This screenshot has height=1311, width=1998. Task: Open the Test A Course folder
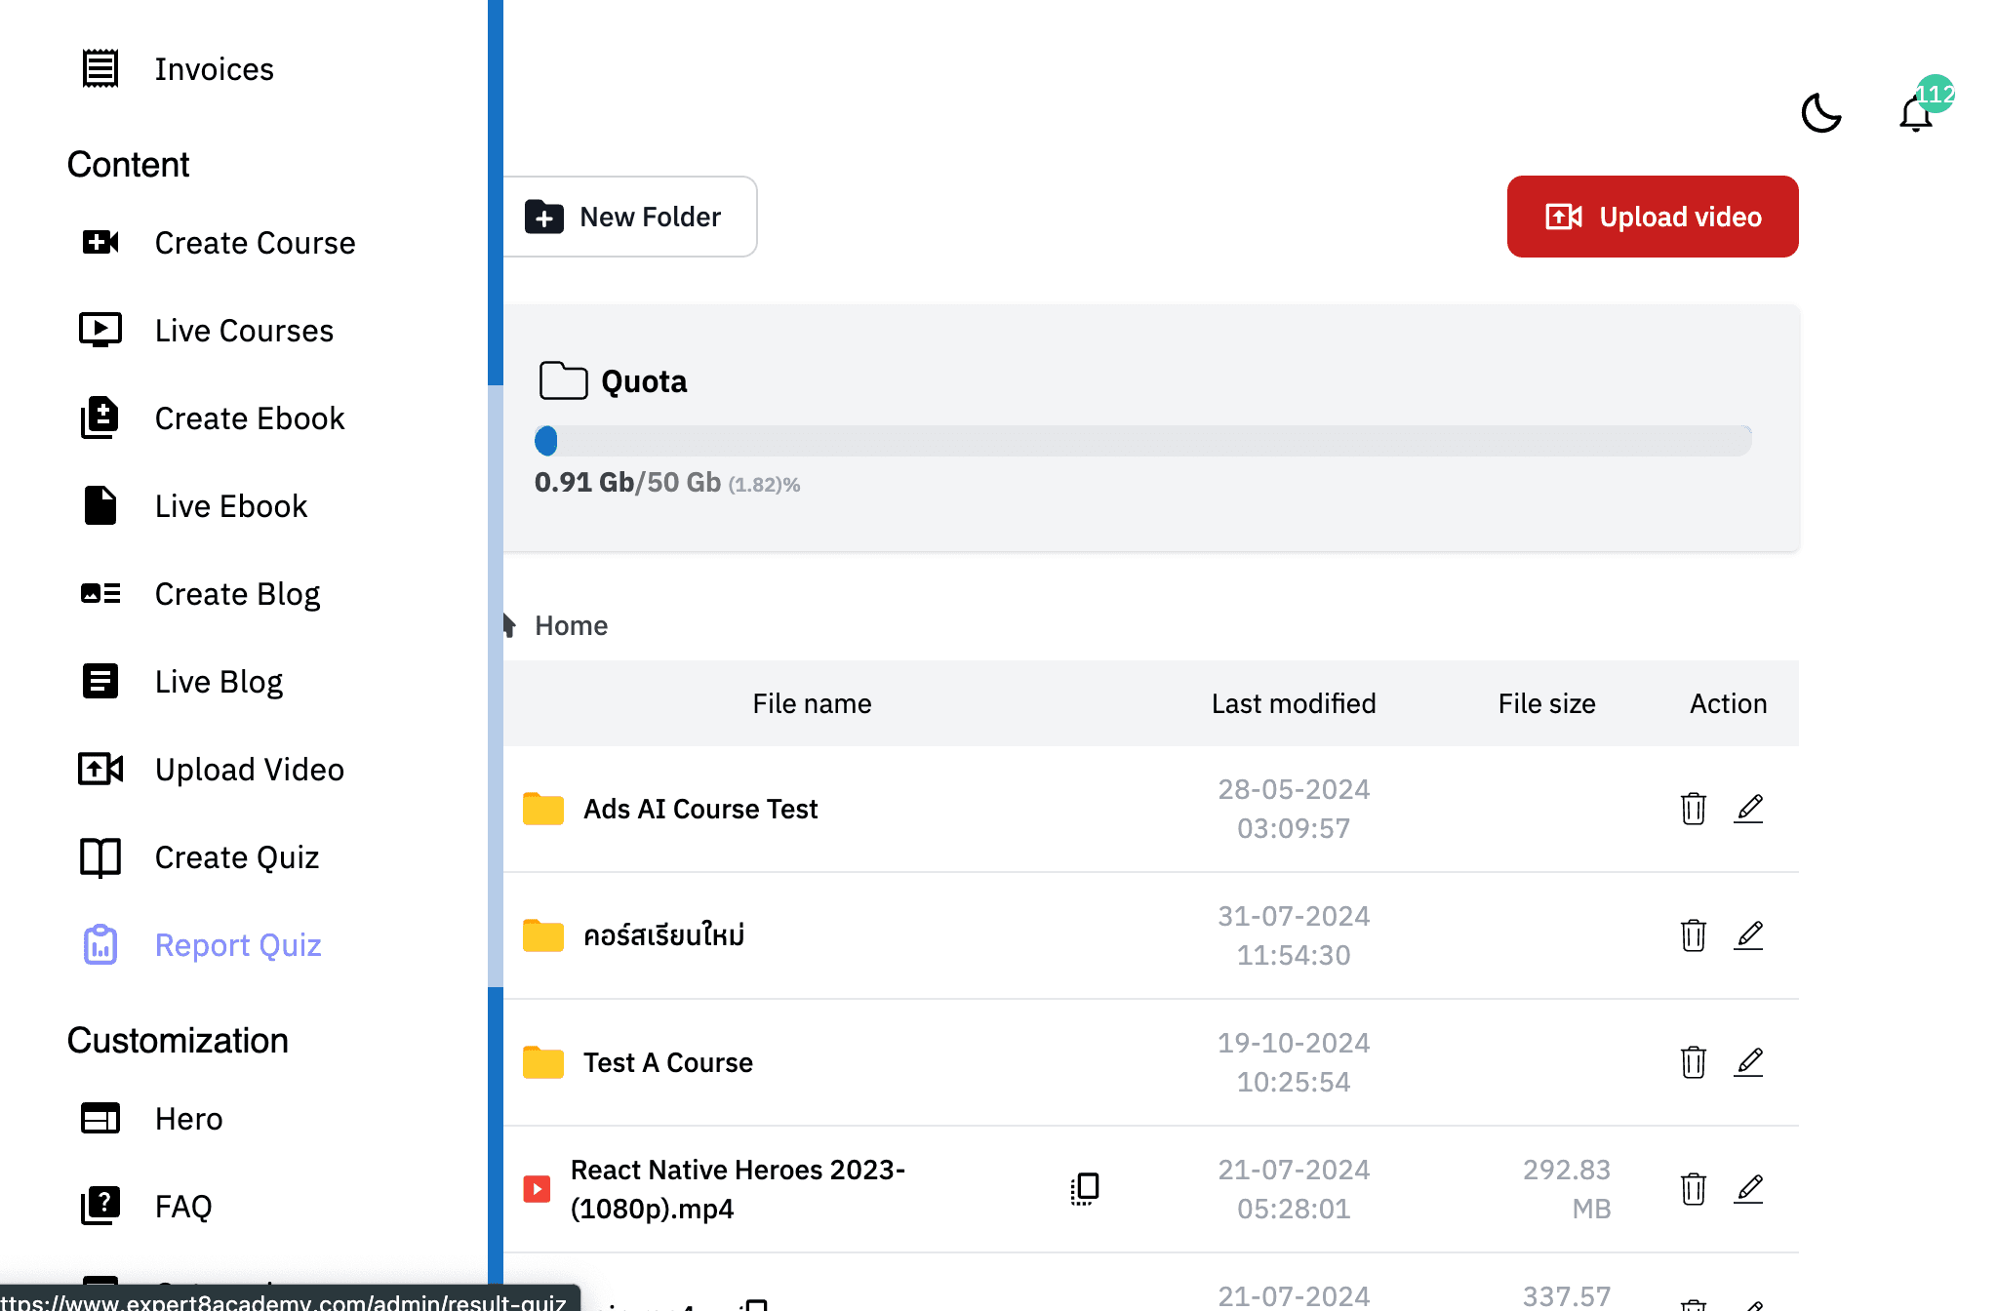pyautogui.click(x=667, y=1062)
